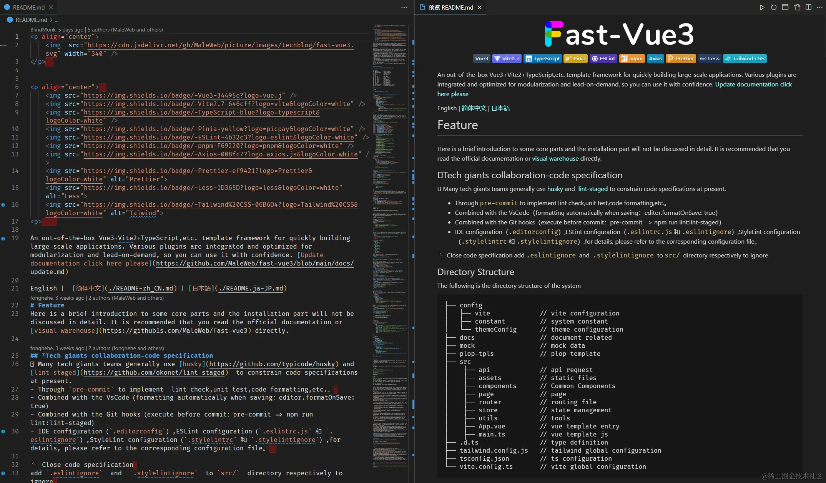The height and width of the screenshot is (483, 826).
Task: Follow the husky link in preview
Action: pos(555,189)
